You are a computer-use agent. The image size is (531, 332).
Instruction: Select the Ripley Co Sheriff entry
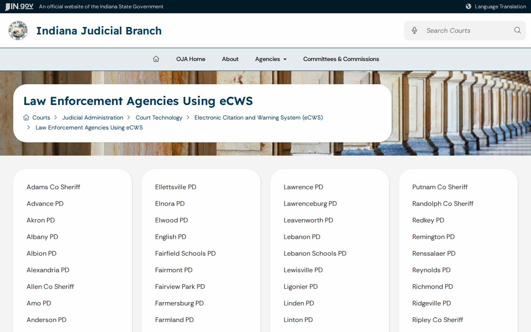438,320
